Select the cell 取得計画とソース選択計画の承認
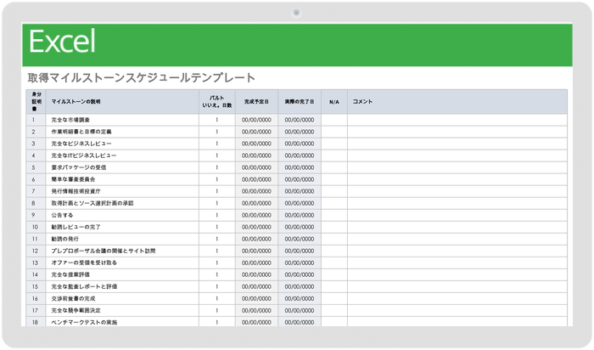Viewport: 594px width, 350px height. pyautogui.click(x=122, y=203)
